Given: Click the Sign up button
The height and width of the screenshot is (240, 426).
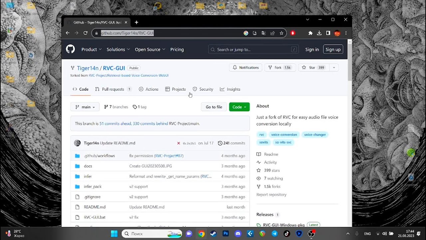Looking at the screenshot, I should pos(333,49).
